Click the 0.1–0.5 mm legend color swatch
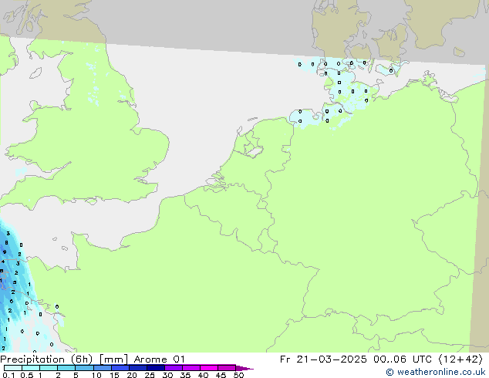This screenshot has width=489, height=378. (13, 368)
